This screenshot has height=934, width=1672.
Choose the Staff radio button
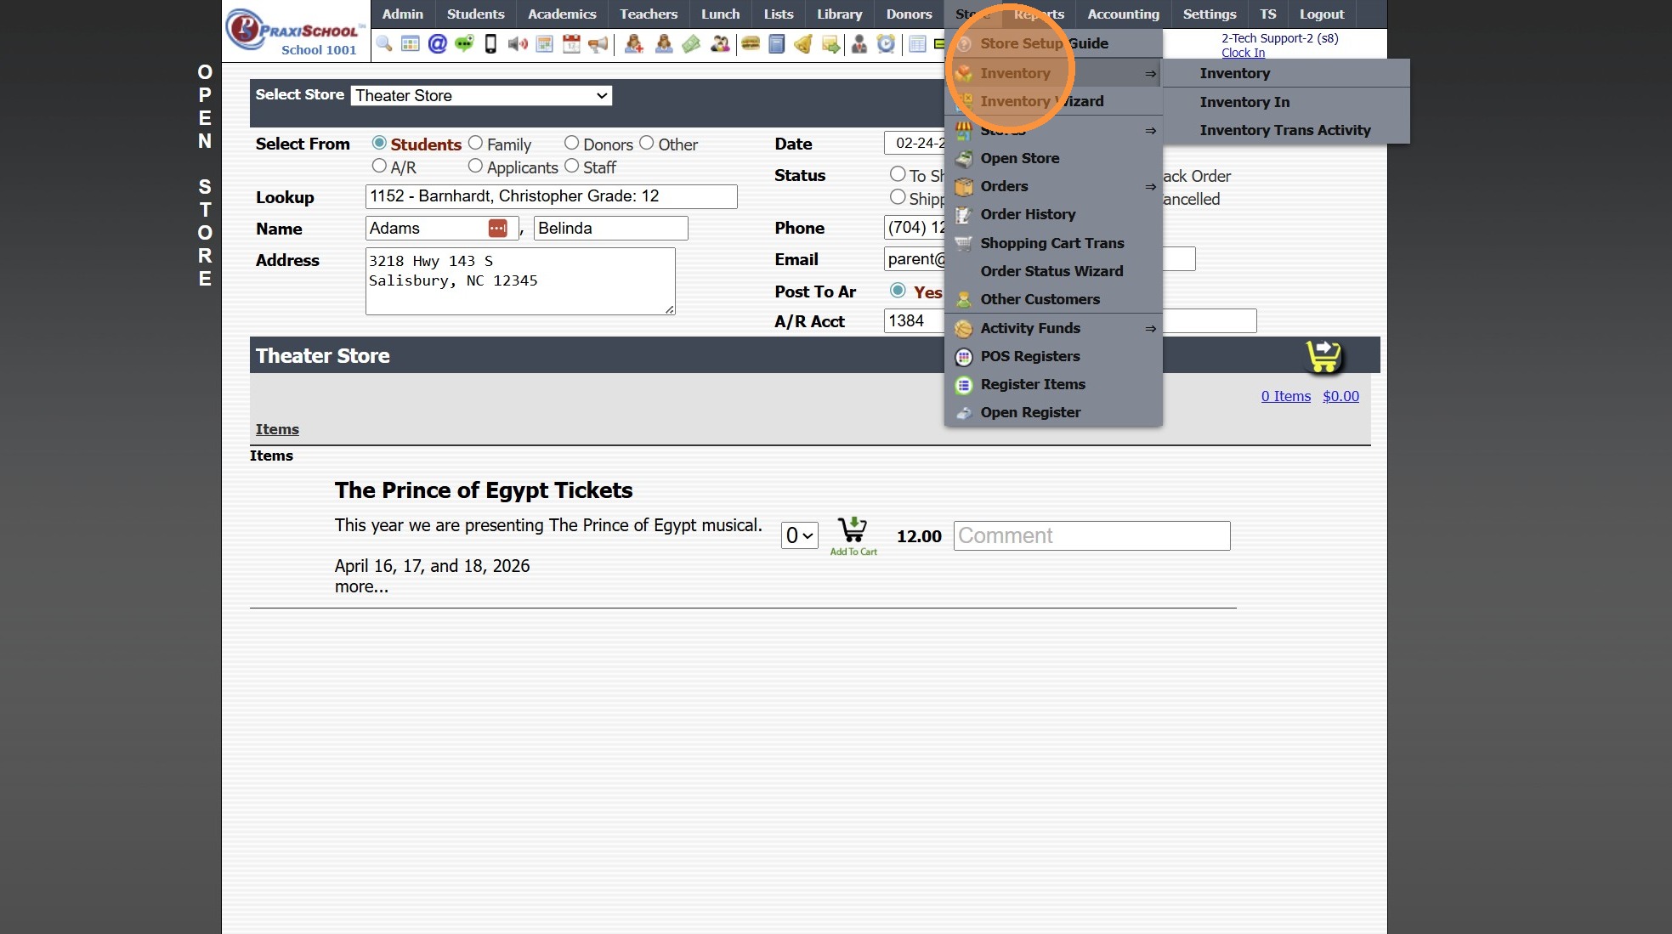click(x=572, y=167)
